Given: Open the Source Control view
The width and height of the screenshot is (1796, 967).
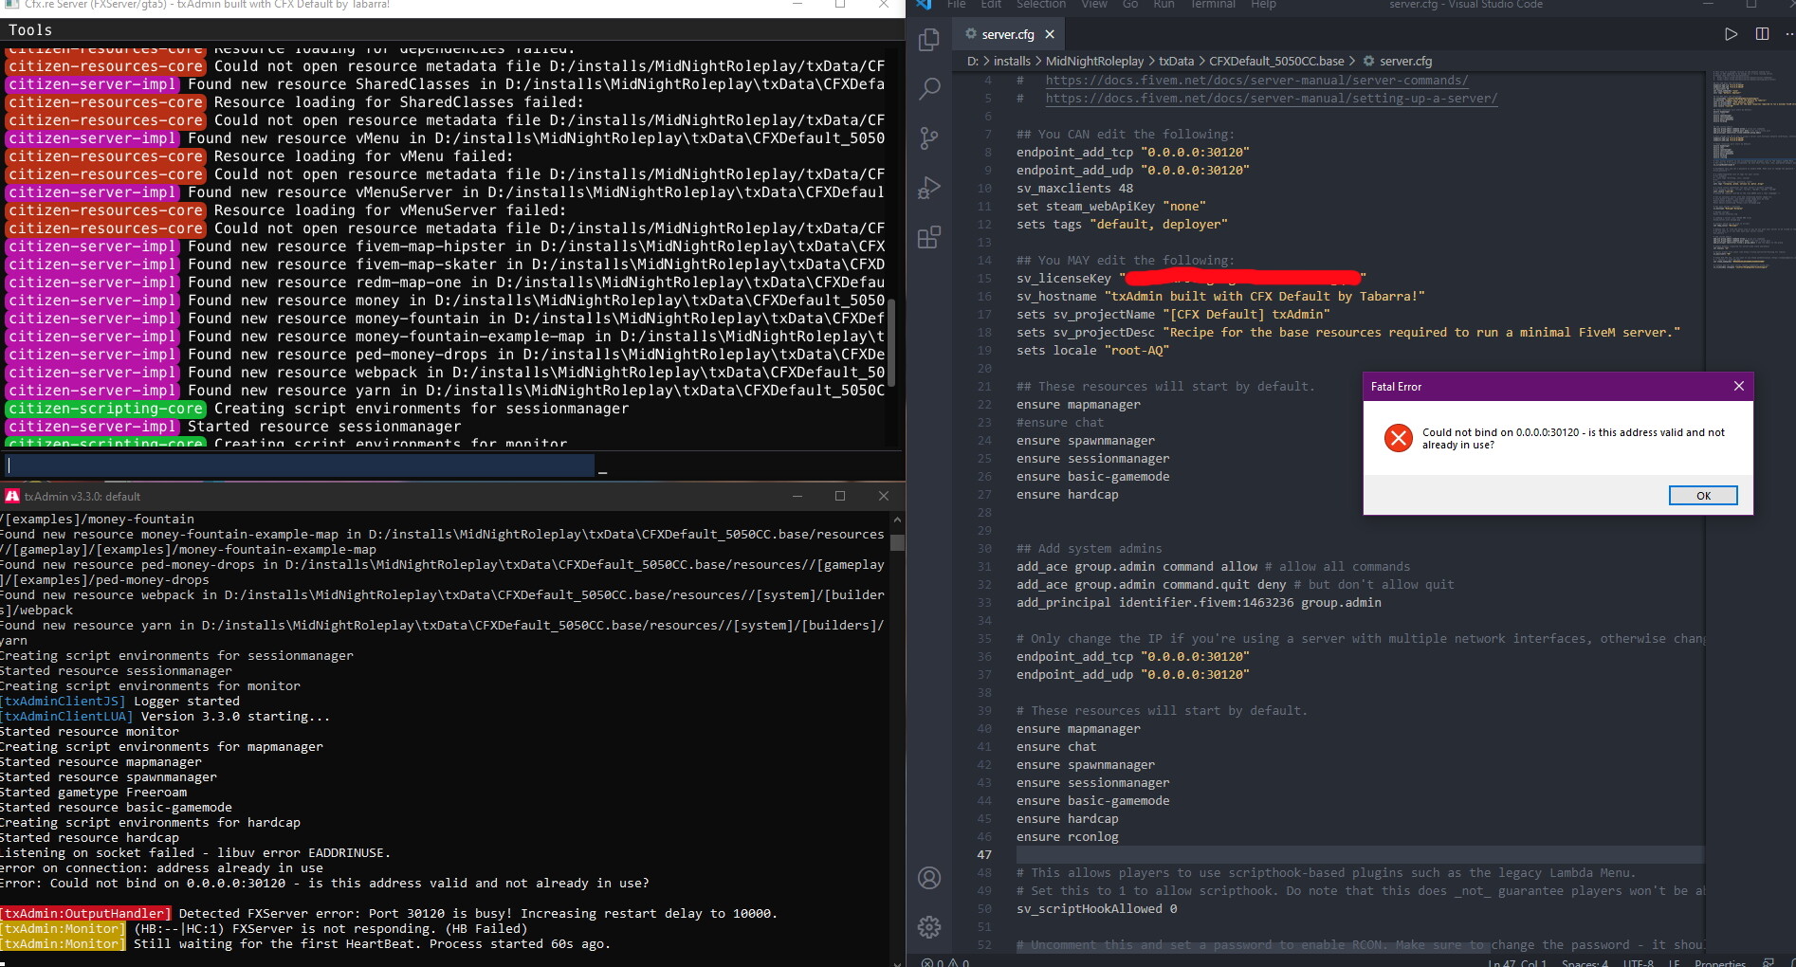Looking at the screenshot, I should [929, 138].
